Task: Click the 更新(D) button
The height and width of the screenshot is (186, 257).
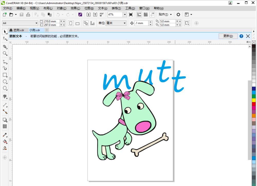Action: pos(228,36)
